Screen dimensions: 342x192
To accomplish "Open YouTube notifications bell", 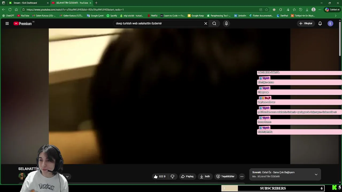I will pyautogui.click(x=320, y=23).
